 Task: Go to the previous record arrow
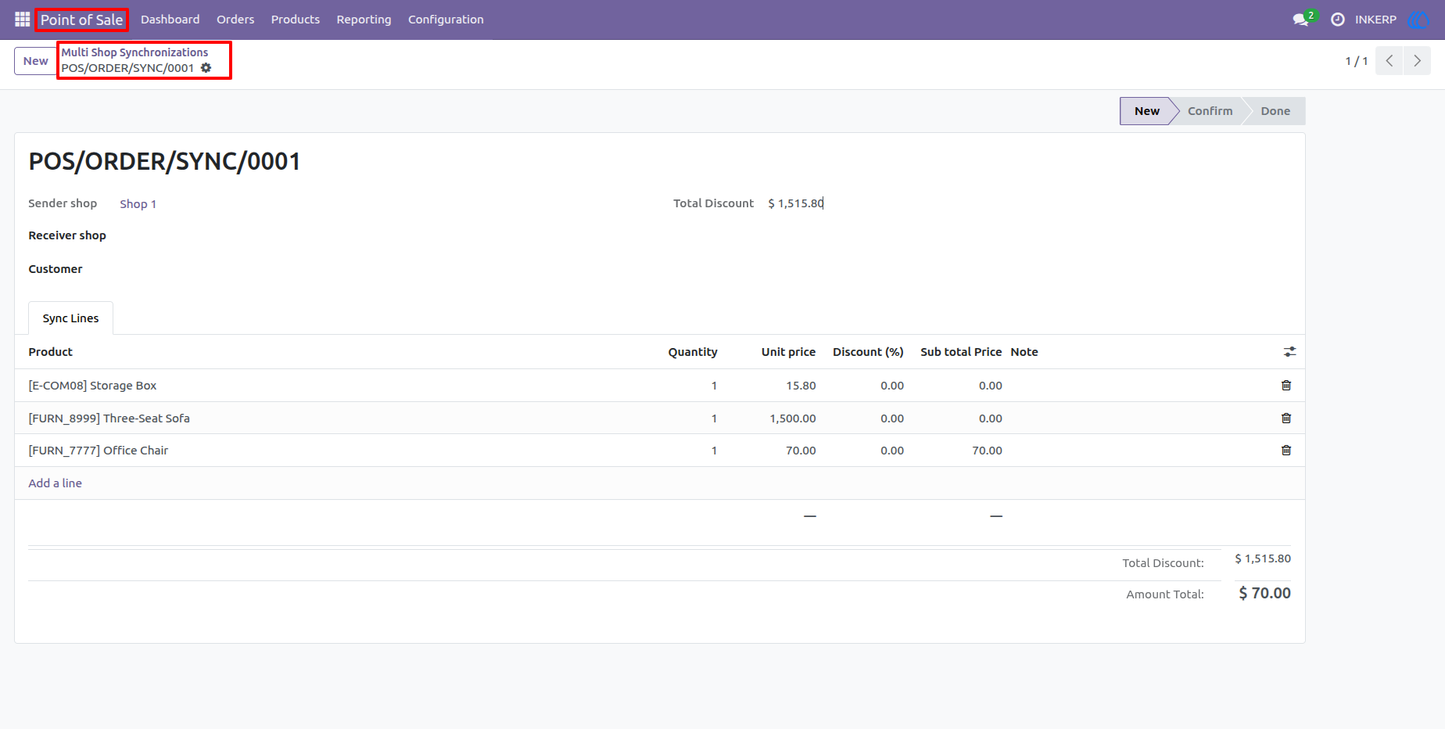(1389, 60)
